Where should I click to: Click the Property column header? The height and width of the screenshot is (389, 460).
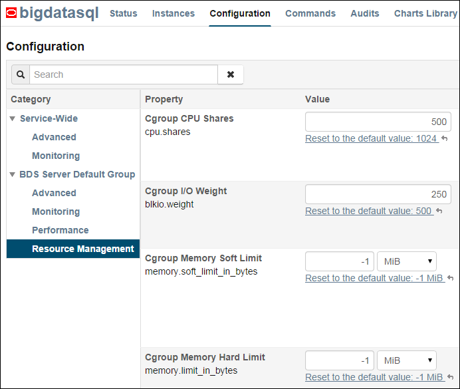pos(164,99)
